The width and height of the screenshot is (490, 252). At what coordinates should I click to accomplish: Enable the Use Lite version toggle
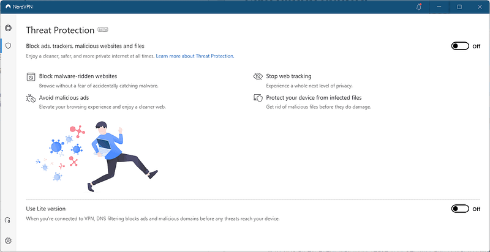tap(460, 209)
